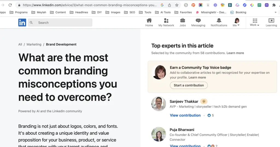Open the Images bookmark folder
The image size is (280, 147).
click(113, 12)
